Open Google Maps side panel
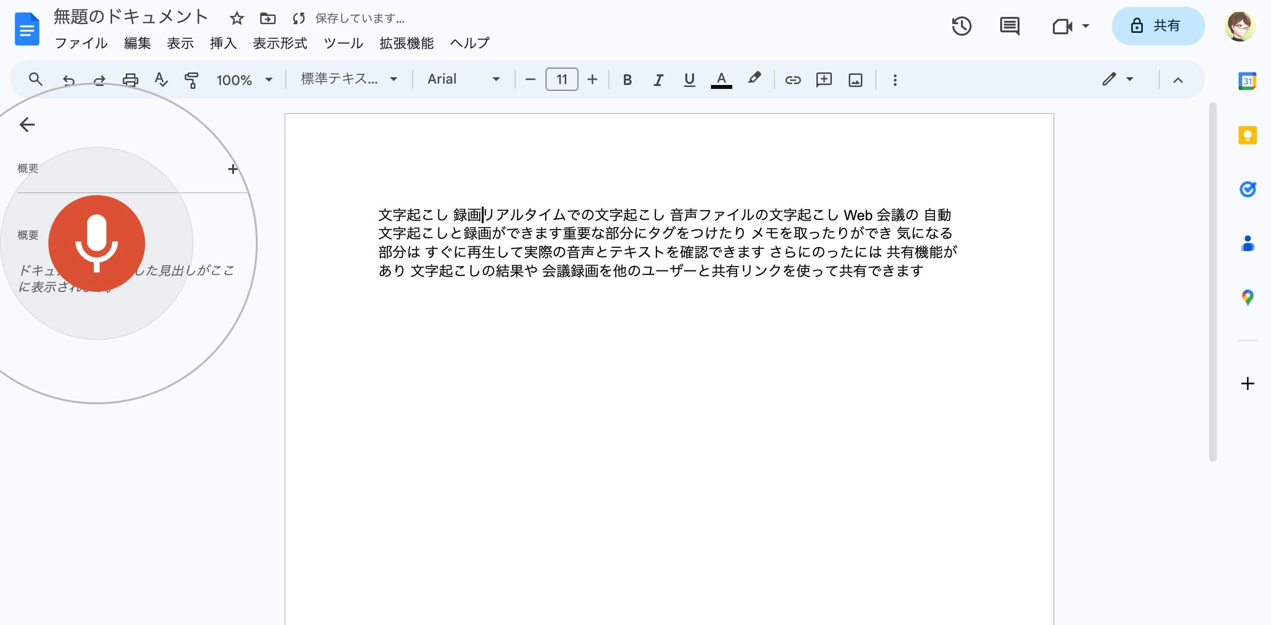1271x625 pixels. pos(1247,298)
